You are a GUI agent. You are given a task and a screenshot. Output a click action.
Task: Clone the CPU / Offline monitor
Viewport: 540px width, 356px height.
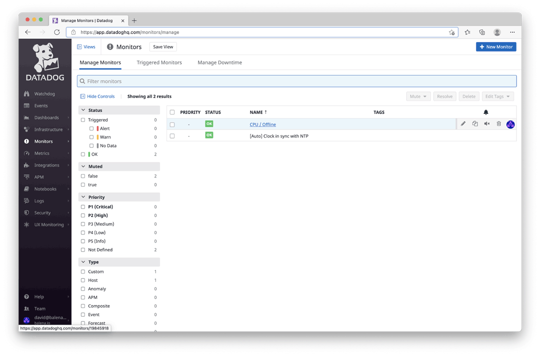[x=474, y=123]
